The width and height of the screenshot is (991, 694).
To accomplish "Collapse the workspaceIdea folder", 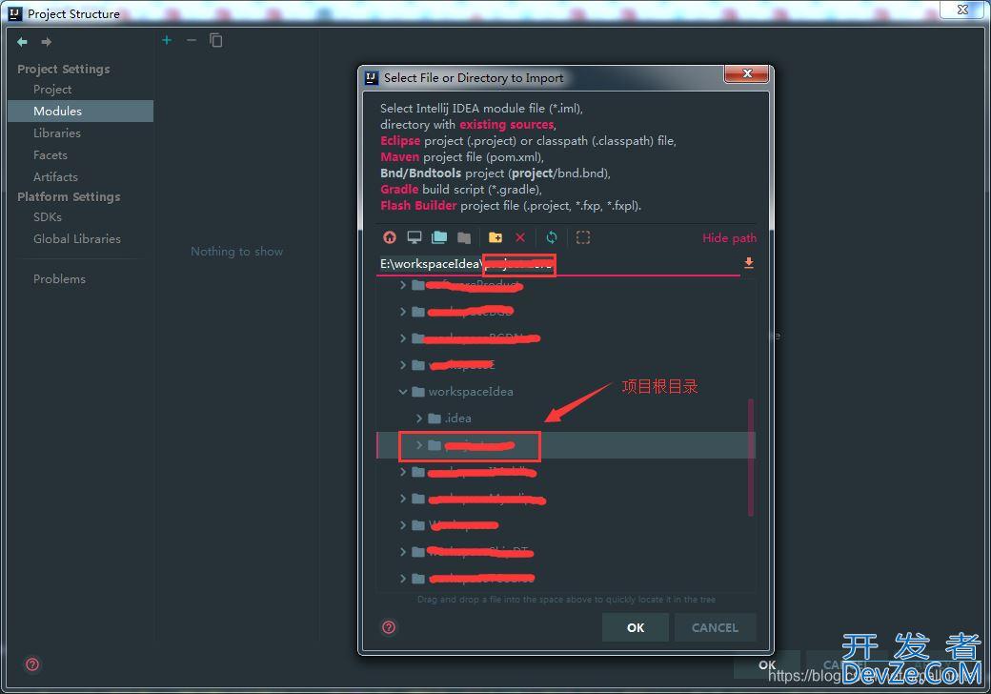I will 402,392.
